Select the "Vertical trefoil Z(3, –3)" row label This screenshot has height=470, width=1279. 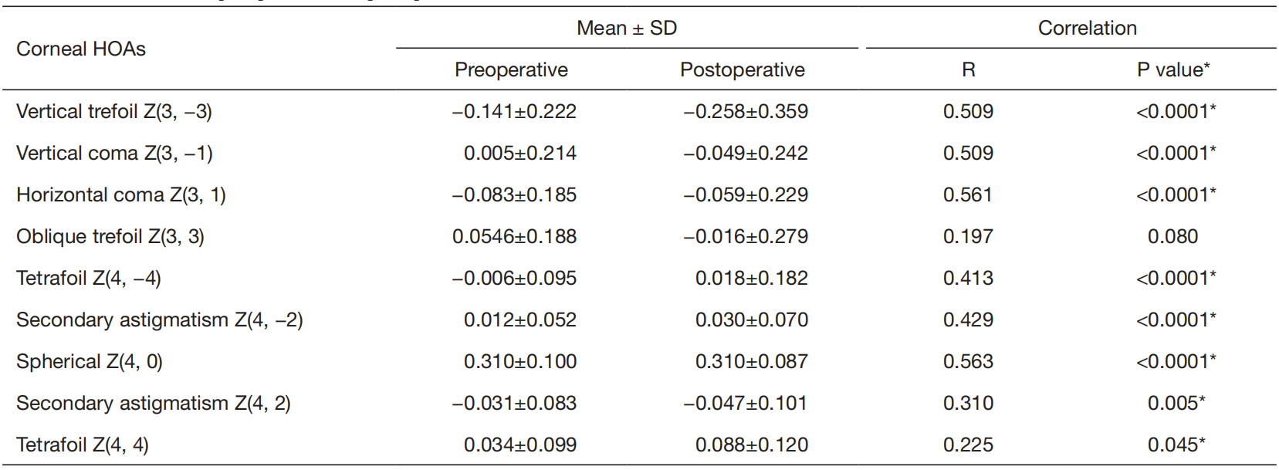pyautogui.click(x=114, y=112)
